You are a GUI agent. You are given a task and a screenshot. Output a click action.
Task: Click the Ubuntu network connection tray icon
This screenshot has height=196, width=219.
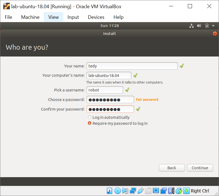191,26
